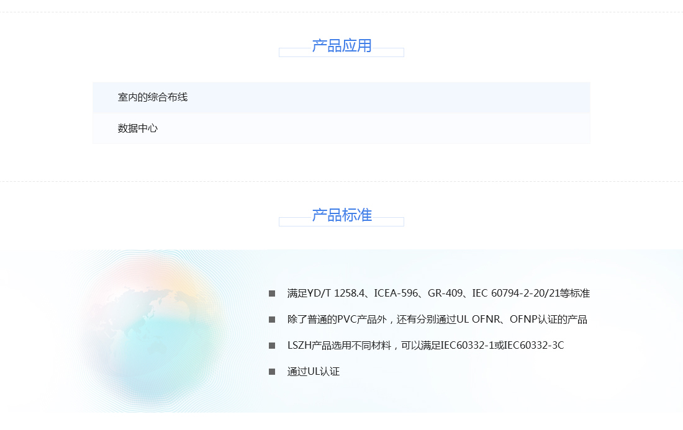The image size is (683, 430).
Task: Click the square bullet beside the LSZH产品 line
Action: (x=272, y=346)
